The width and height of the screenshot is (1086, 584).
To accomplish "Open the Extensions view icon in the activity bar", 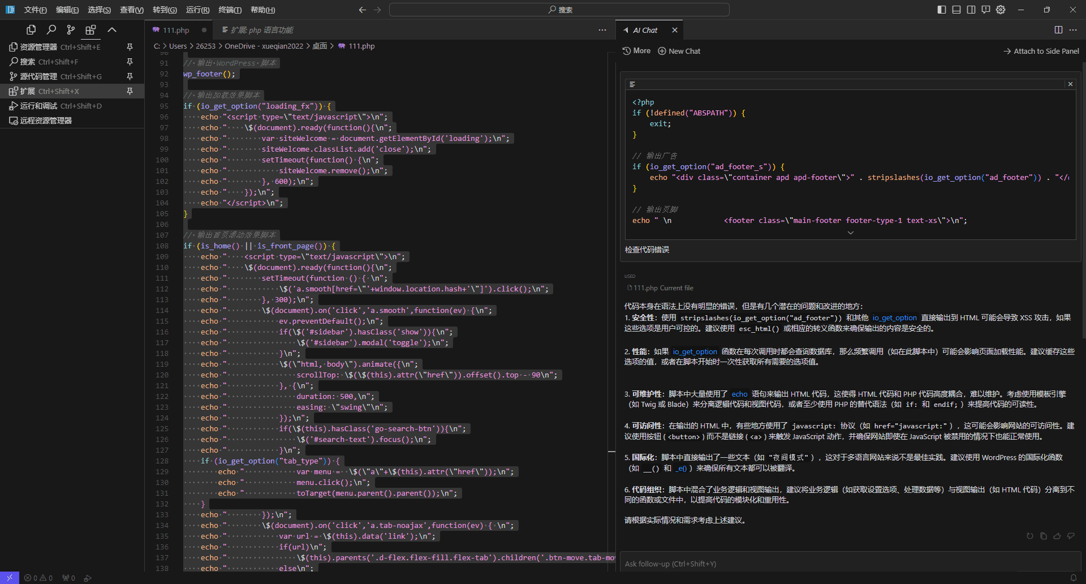I will [x=90, y=29].
